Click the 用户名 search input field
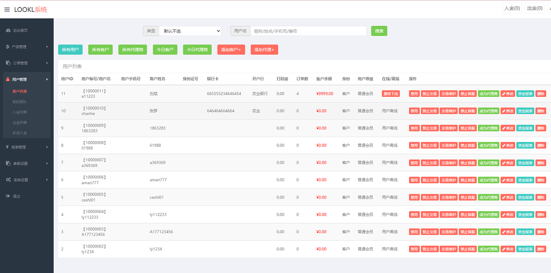Screen dimensions: 551x273 pos(308,31)
